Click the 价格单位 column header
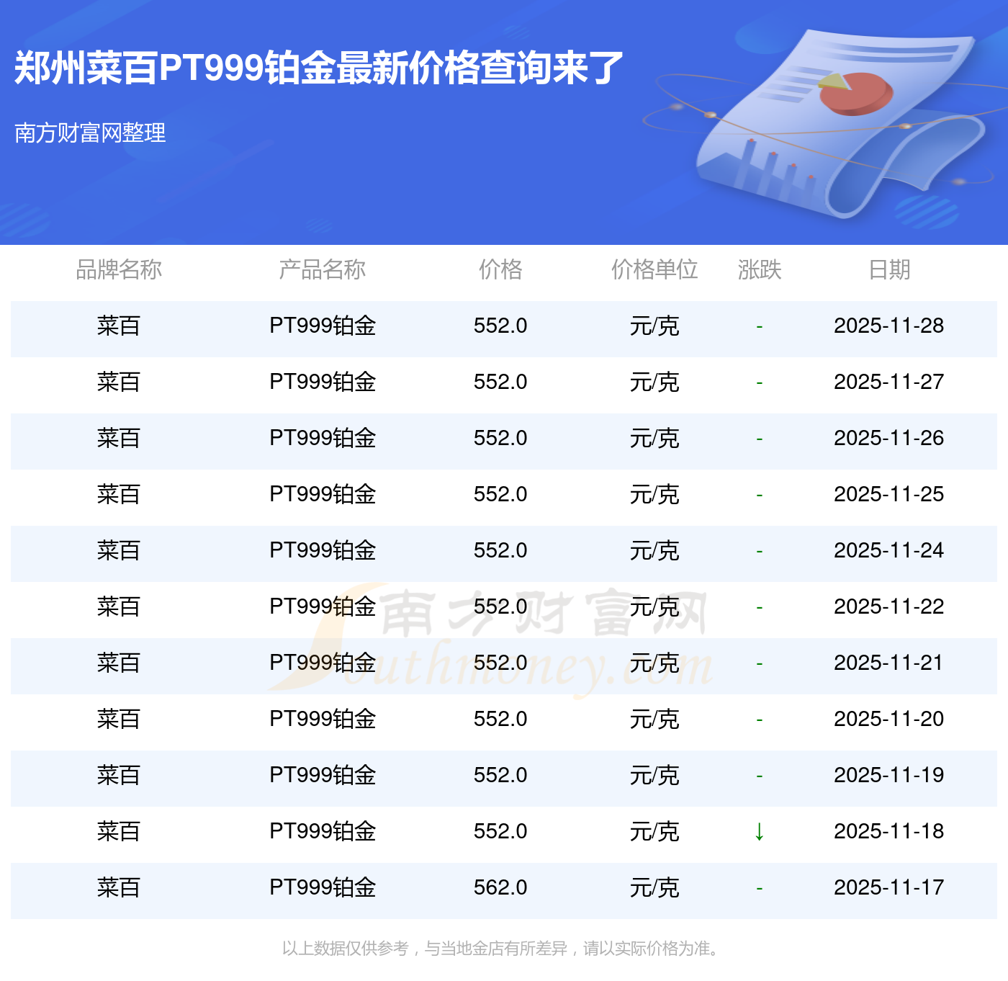Image resolution: width=1008 pixels, height=981 pixels. 654,269
